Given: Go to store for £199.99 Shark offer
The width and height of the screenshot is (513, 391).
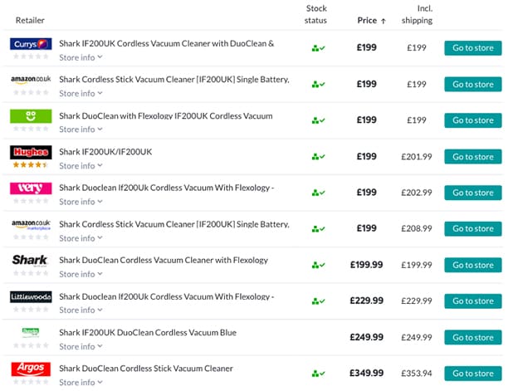Looking at the screenshot, I should tap(473, 265).
